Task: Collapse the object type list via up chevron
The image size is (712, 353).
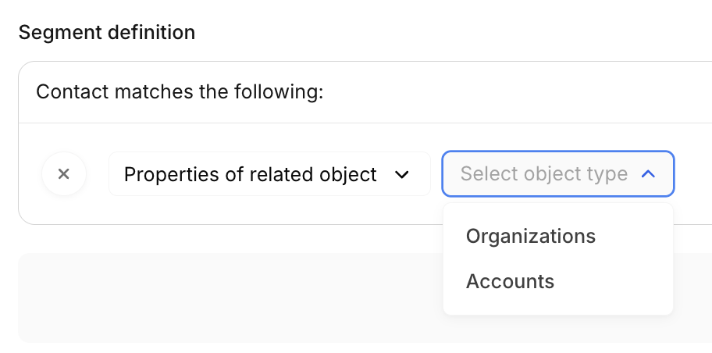Action: [647, 174]
